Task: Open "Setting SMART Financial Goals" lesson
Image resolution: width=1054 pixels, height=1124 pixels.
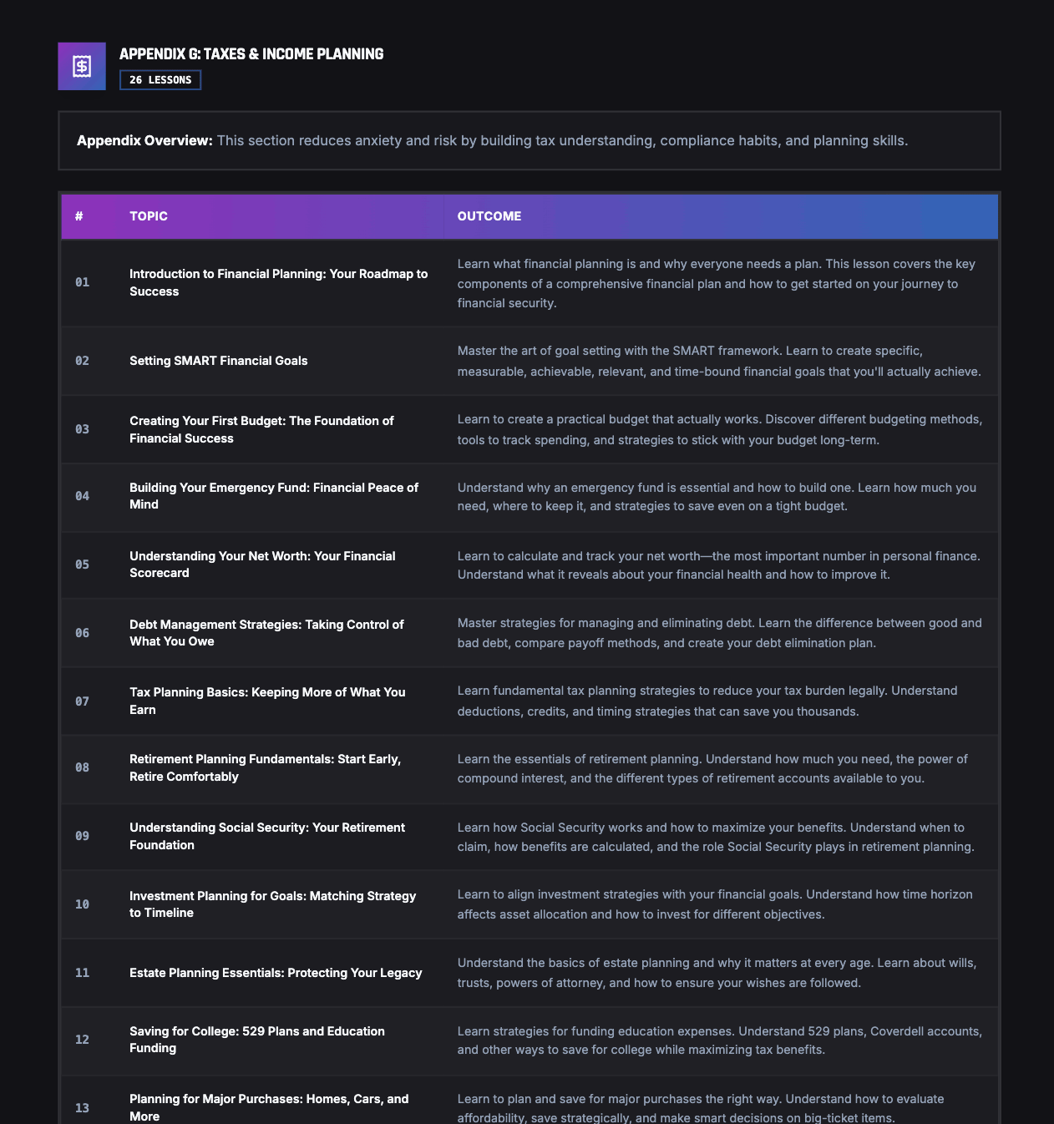Action: click(219, 361)
